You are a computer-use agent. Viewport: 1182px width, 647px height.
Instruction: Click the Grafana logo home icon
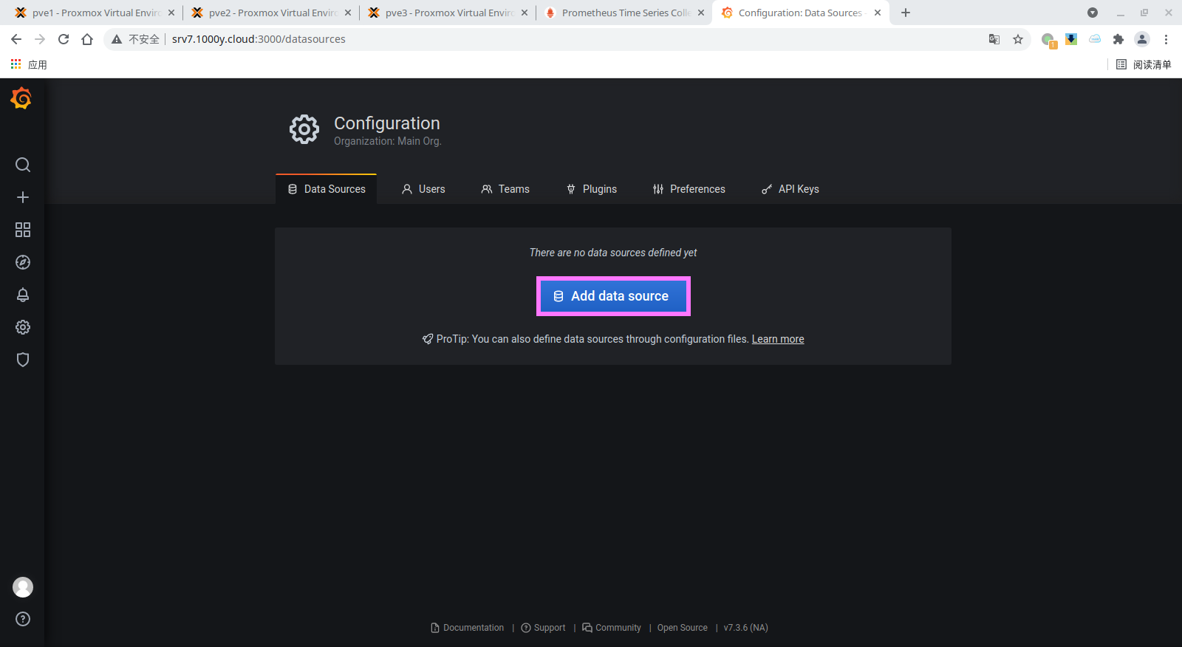(x=21, y=98)
